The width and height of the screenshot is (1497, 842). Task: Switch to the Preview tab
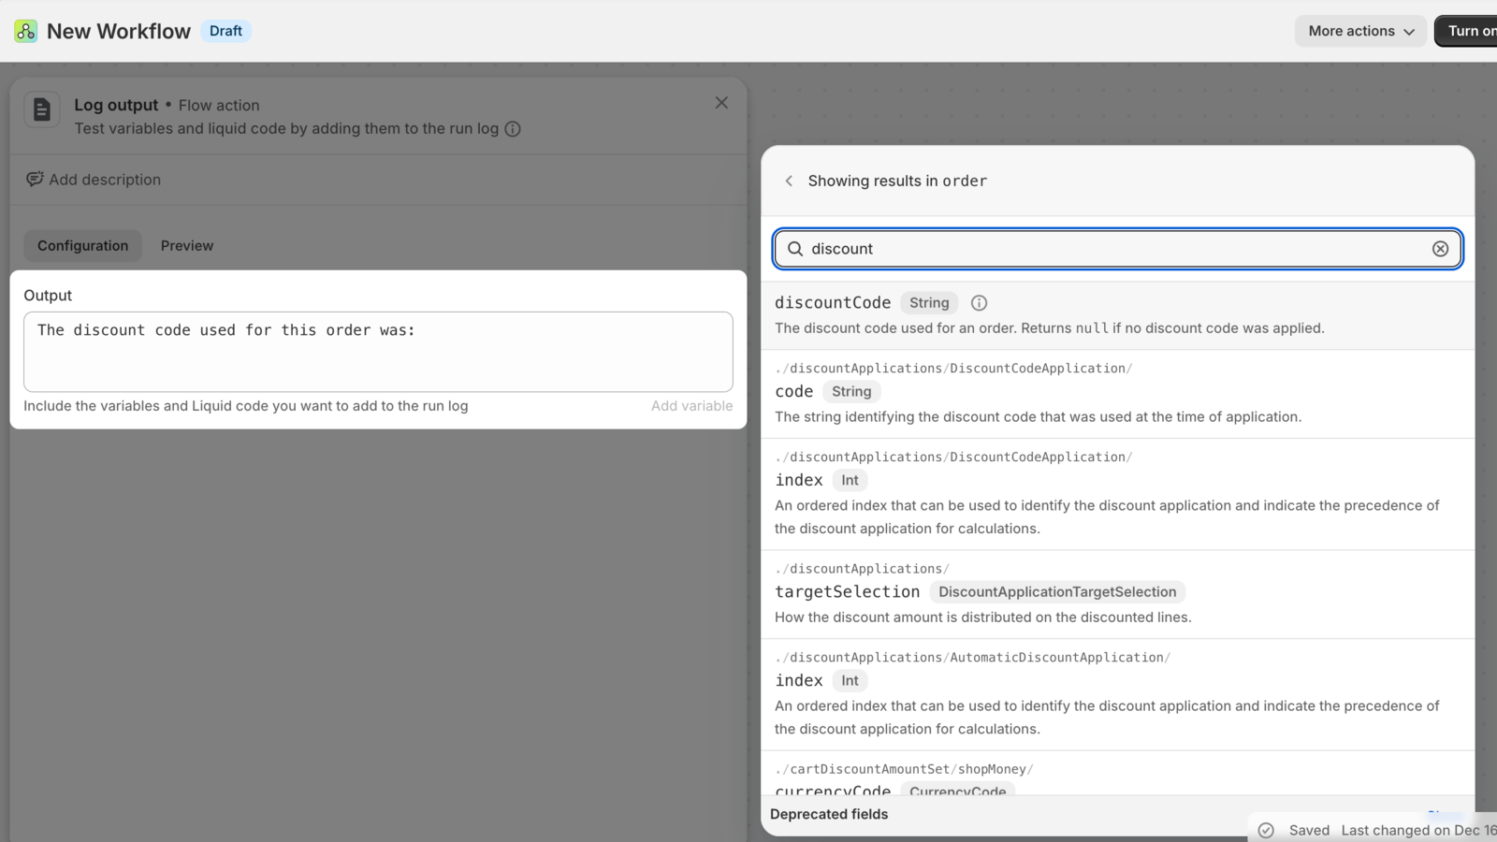pyautogui.click(x=186, y=245)
